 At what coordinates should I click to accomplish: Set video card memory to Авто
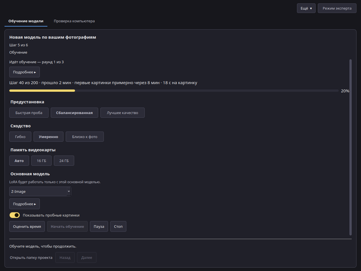pyautogui.click(x=19, y=161)
